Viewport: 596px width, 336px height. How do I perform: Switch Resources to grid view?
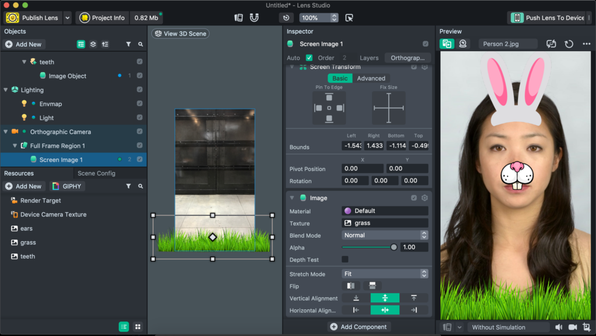pos(137,327)
